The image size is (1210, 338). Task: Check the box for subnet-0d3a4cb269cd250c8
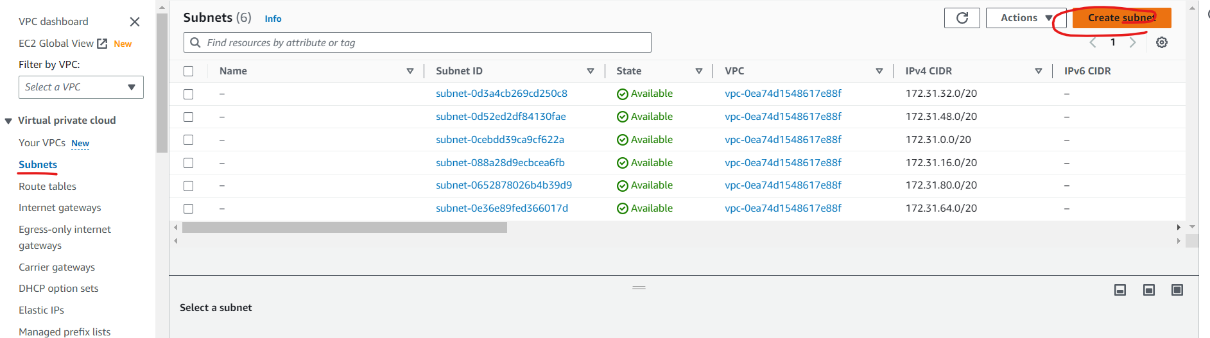(x=188, y=94)
